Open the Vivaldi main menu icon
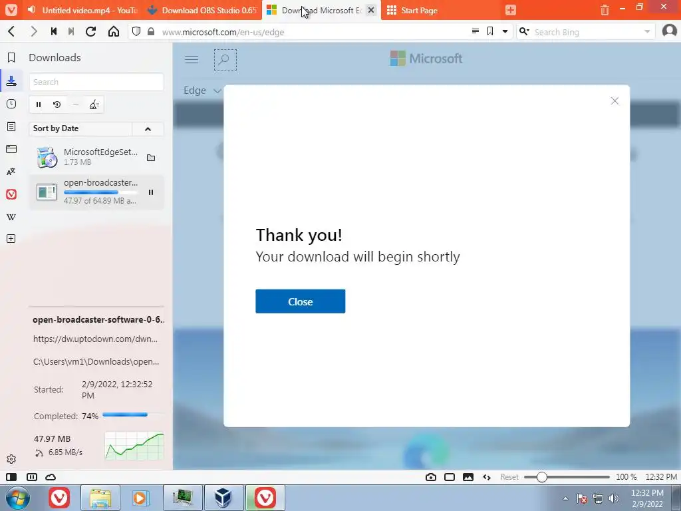681x511 pixels. (x=11, y=9)
